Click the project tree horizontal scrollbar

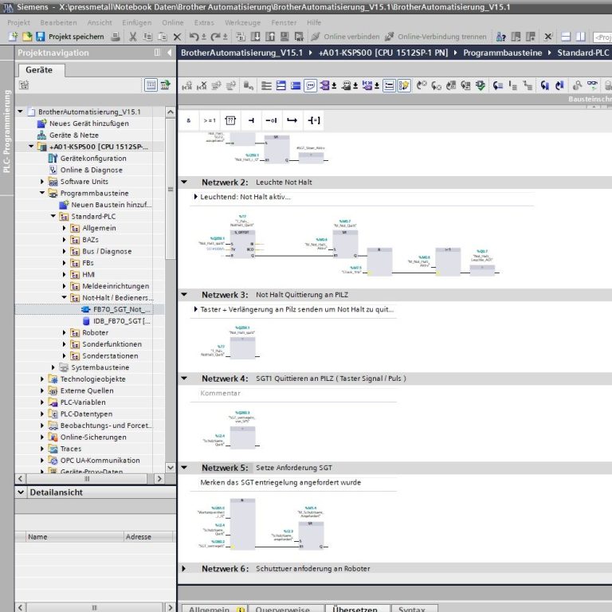(87, 478)
